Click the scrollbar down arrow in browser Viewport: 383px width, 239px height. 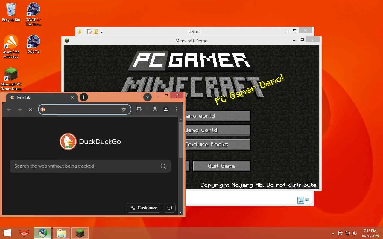pyautogui.click(x=180, y=212)
